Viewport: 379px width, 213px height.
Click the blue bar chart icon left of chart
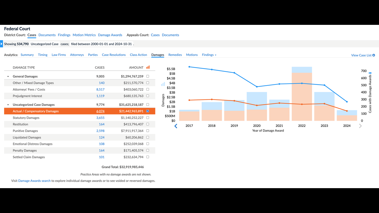[163, 84]
